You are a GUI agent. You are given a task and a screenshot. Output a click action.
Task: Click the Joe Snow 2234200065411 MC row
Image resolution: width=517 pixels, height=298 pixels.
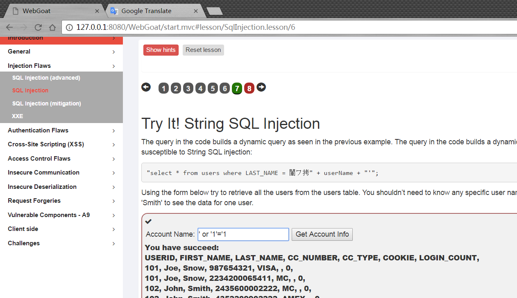click(x=225, y=278)
